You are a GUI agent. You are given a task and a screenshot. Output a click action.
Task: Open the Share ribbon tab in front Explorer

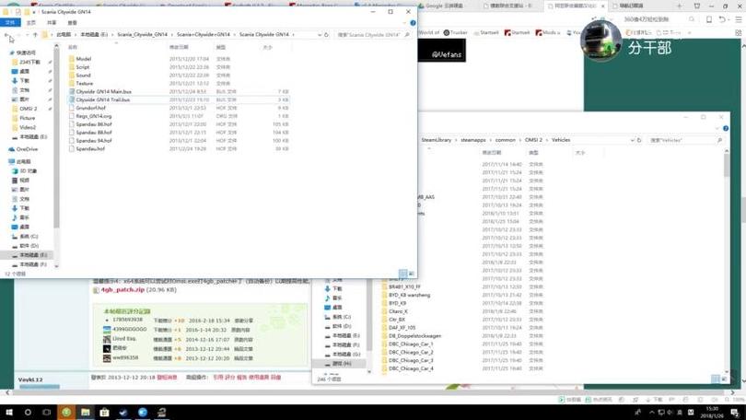coord(52,22)
